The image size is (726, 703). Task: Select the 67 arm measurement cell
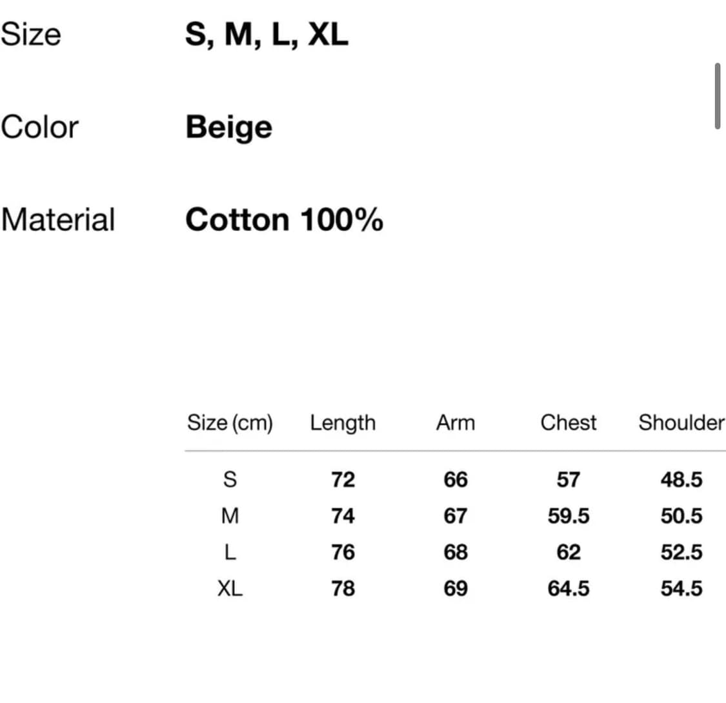click(456, 516)
